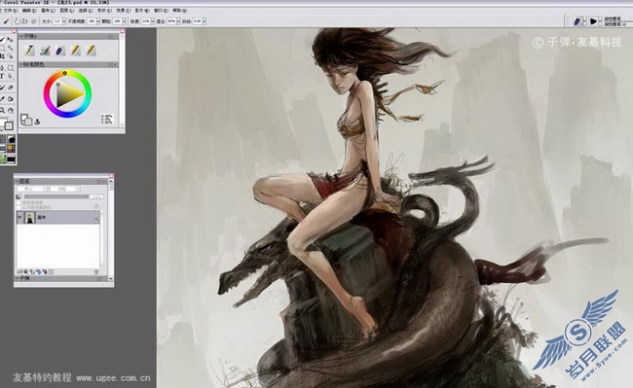Select the Magnifier tool
633x388 pixels.
(2, 111)
